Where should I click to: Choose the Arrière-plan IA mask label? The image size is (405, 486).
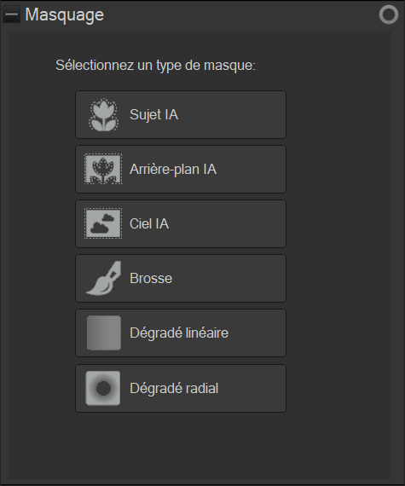tap(173, 169)
